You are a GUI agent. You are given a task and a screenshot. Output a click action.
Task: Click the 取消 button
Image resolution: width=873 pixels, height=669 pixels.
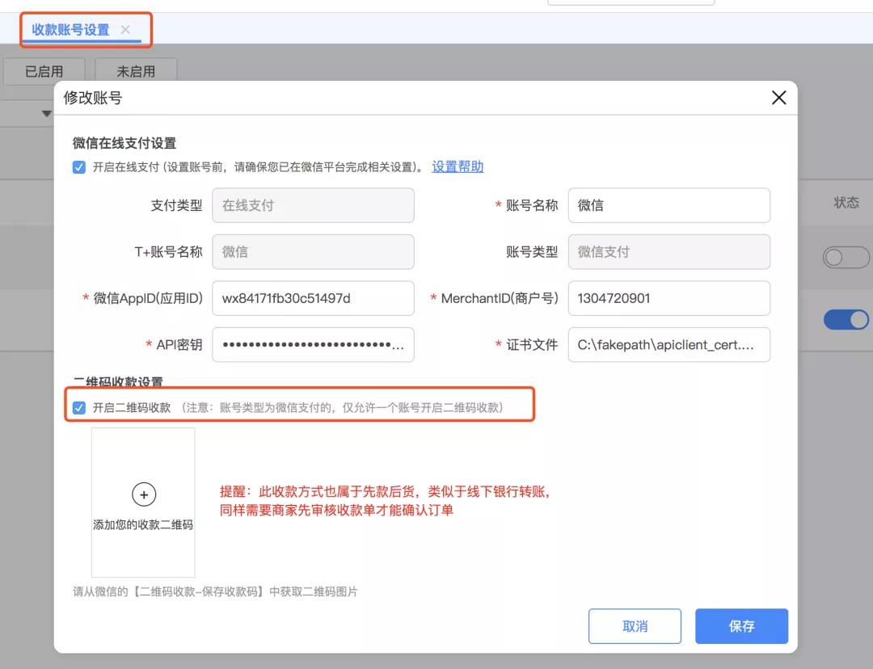click(635, 626)
